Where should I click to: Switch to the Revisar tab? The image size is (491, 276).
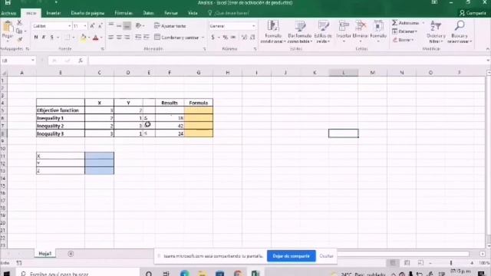coord(171,13)
